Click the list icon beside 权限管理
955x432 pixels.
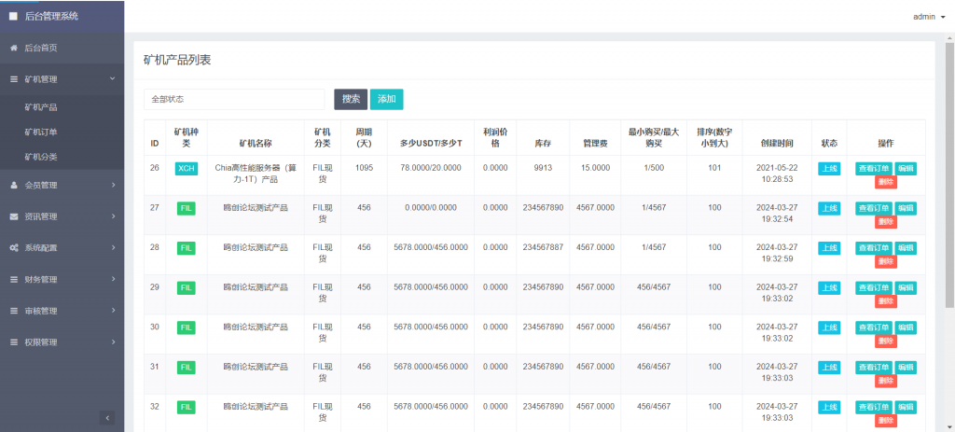point(13,342)
